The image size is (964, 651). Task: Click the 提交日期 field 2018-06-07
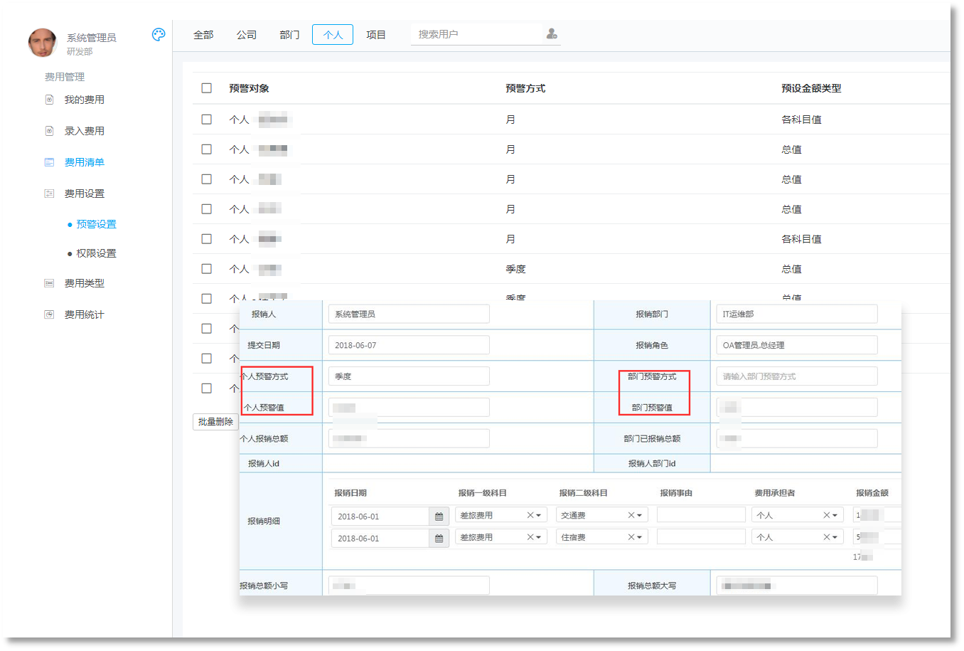pyautogui.click(x=409, y=345)
